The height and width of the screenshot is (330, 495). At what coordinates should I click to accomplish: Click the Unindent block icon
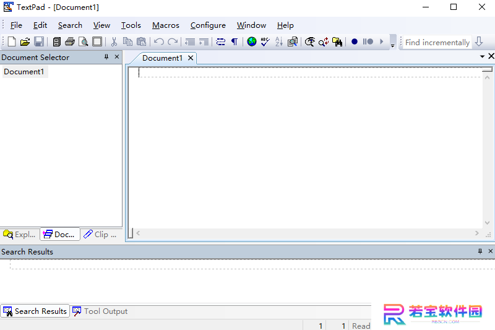click(x=190, y=41)
